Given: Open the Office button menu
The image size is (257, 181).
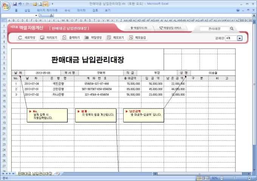Looking at the screenshot, I should [6, 6].
